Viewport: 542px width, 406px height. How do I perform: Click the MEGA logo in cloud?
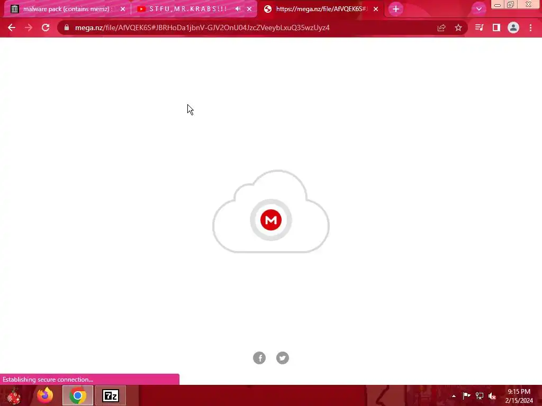coord(271,220)
